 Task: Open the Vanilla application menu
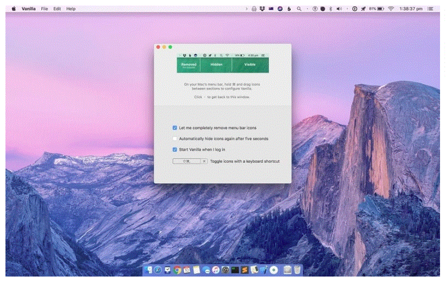(28, 9)
